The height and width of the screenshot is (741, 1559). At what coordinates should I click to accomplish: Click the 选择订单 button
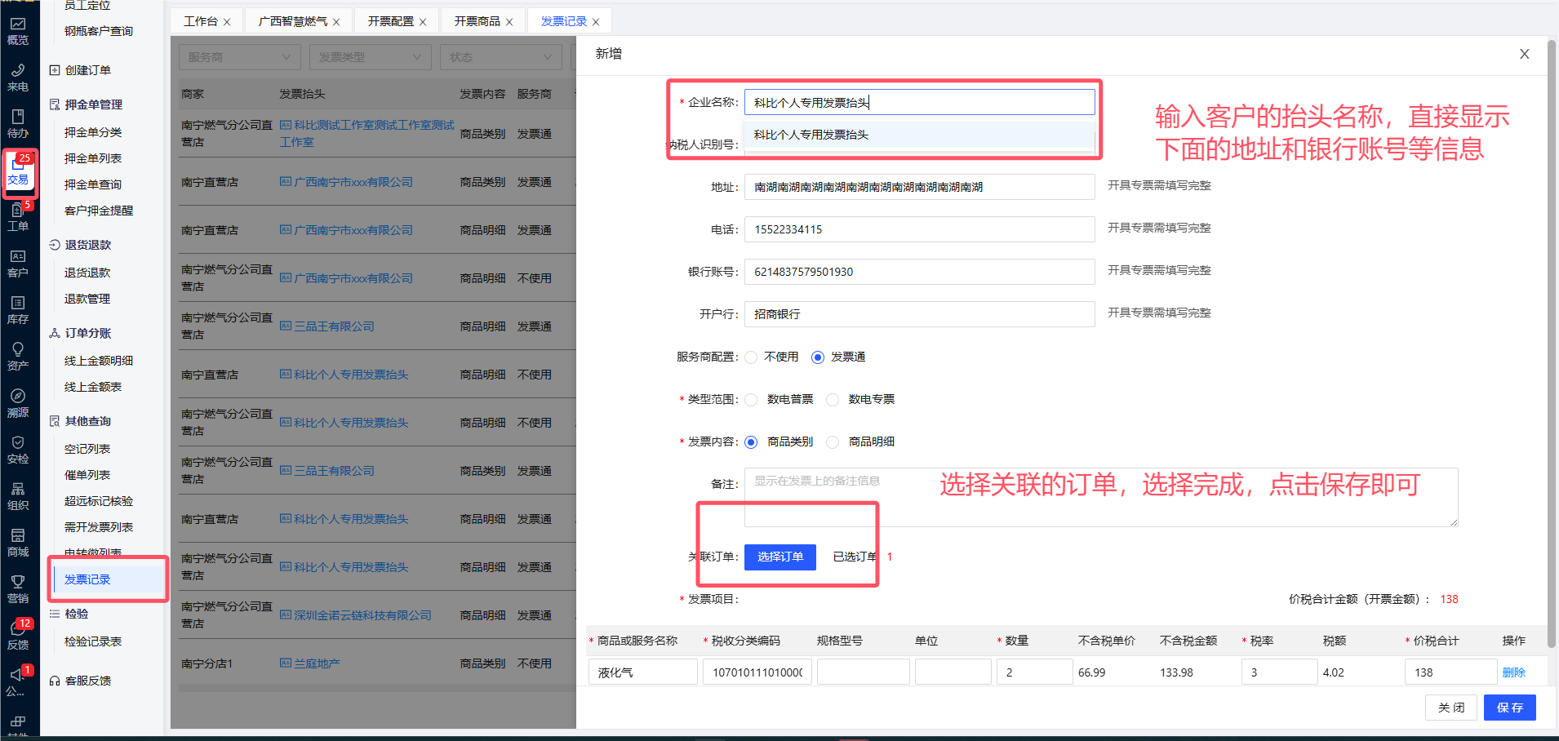tap(780, 557)
